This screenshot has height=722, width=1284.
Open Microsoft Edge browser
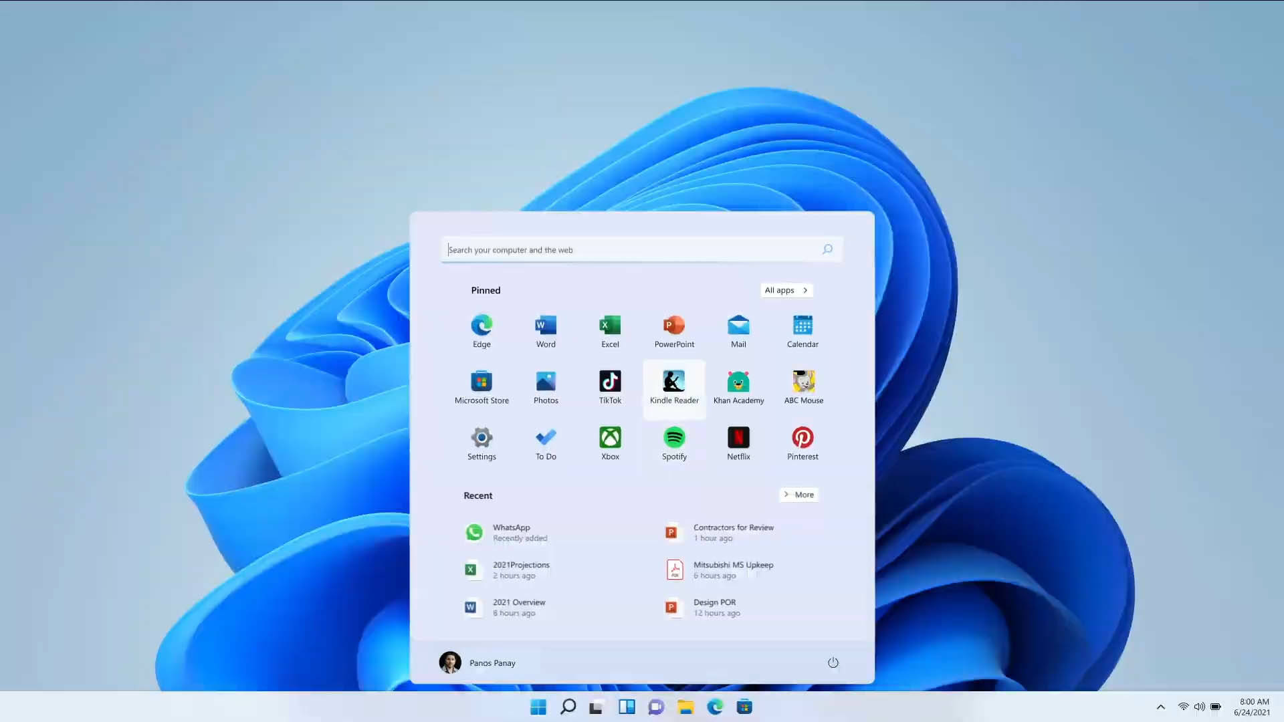(x=481, y=326)
